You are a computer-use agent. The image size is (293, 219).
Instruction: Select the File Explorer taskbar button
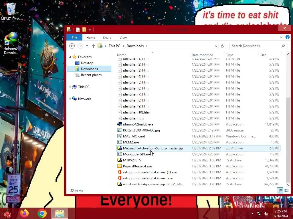click(x=60, y=213)
